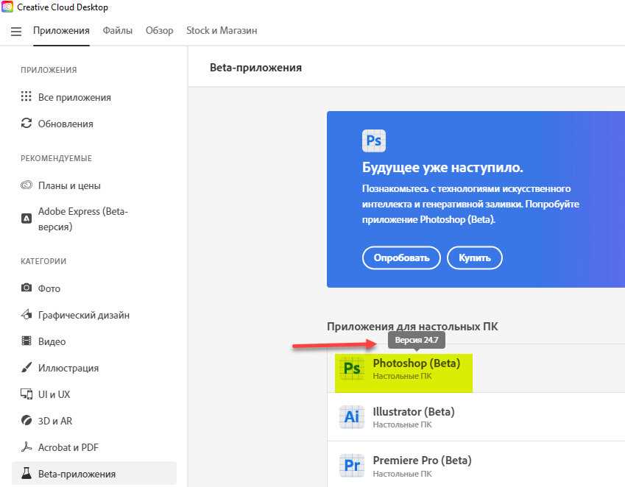This screenshot has width=625, height=487.
Task: Click the Adobe Express icon in sidebar
Action: (27, 218)
